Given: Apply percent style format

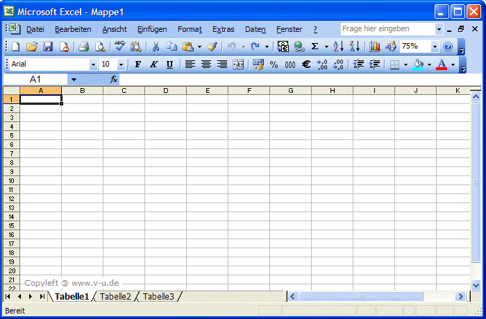Looking at the screenshot, I should point(274,64).
